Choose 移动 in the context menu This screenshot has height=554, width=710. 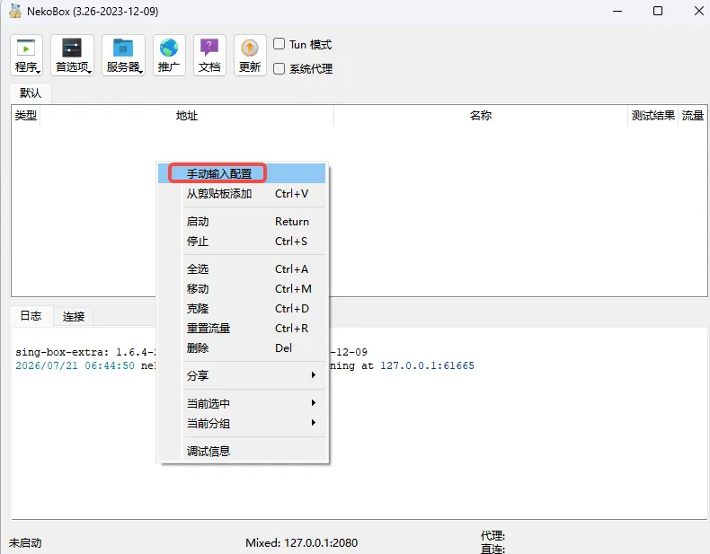(x=242, y=289)
